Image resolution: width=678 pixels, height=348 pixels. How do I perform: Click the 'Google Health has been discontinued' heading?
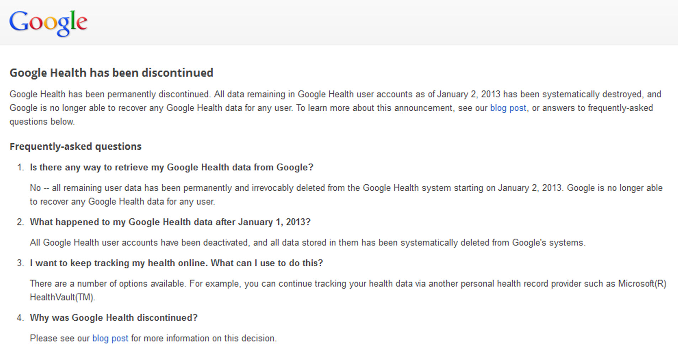coord(111,73)
